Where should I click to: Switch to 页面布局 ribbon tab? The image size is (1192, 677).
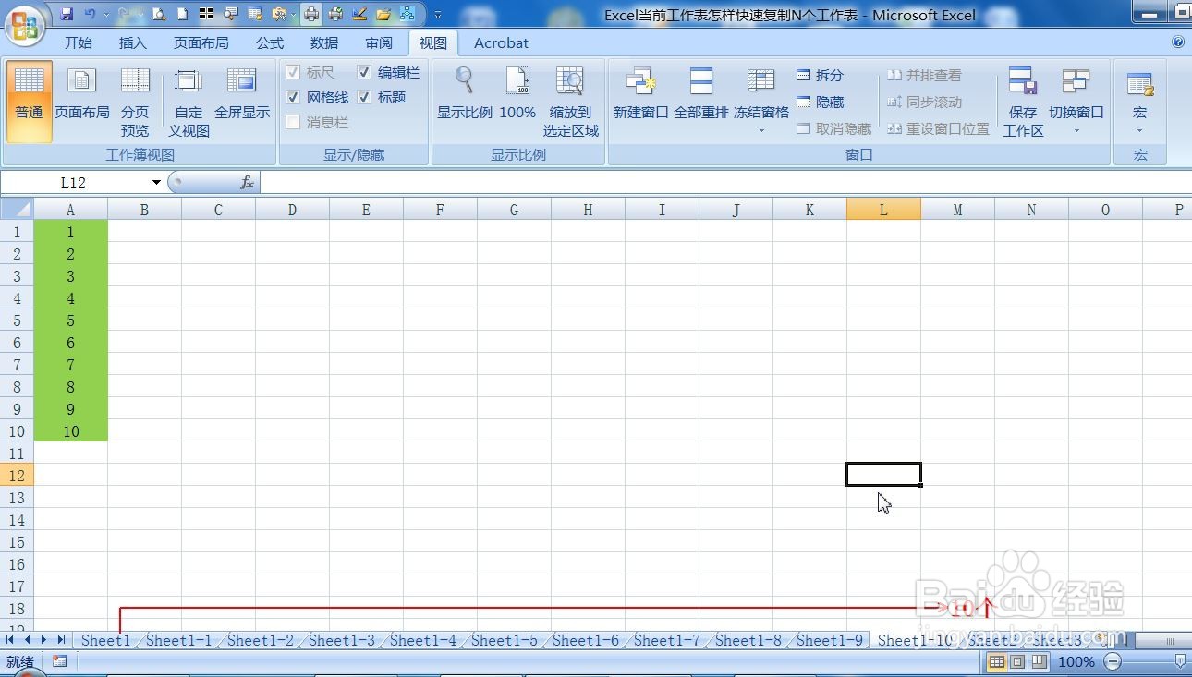point(201,42)
